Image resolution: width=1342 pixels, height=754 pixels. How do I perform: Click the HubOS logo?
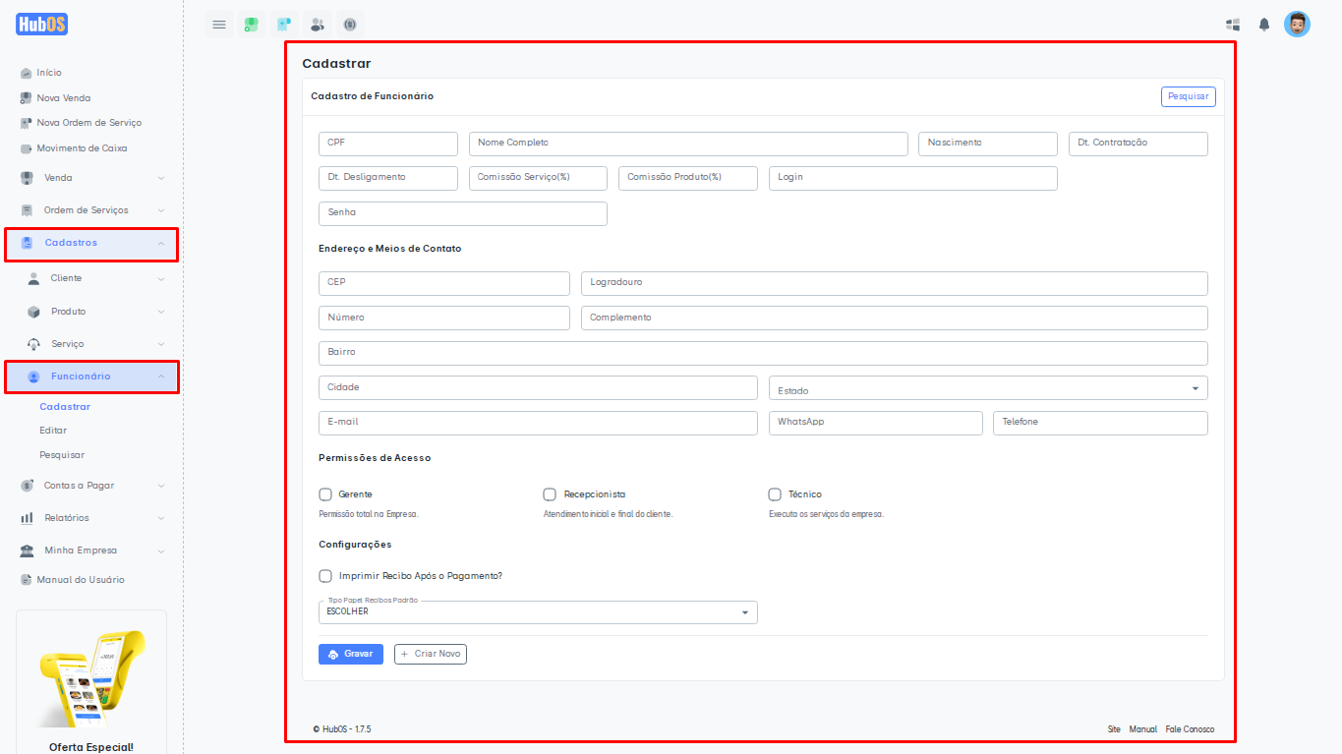pos(42,25)
